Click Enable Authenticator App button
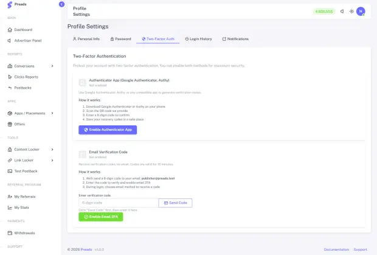The width and height of the screenshot is (377, 255). 108,130
